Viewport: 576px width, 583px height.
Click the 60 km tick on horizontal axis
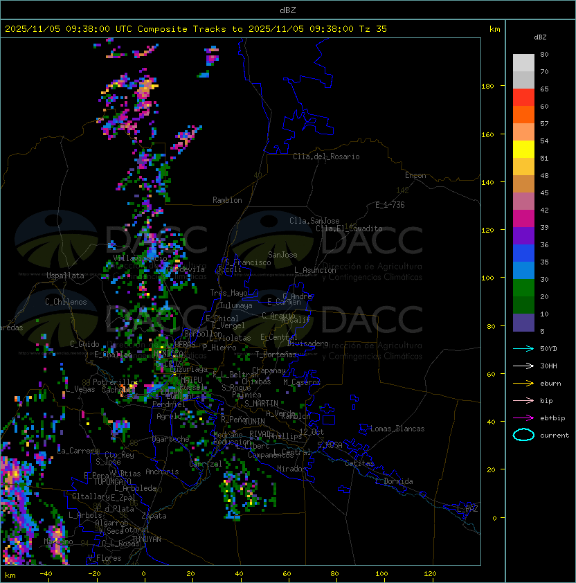click(x=287, y=574)
